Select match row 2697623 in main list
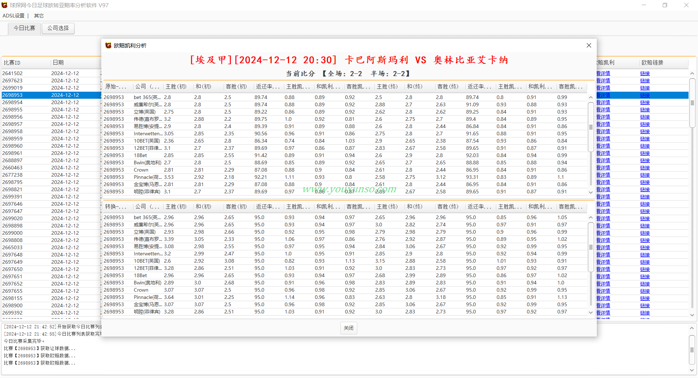This screenshot has width=698, height=378. [x=51, y=81]
